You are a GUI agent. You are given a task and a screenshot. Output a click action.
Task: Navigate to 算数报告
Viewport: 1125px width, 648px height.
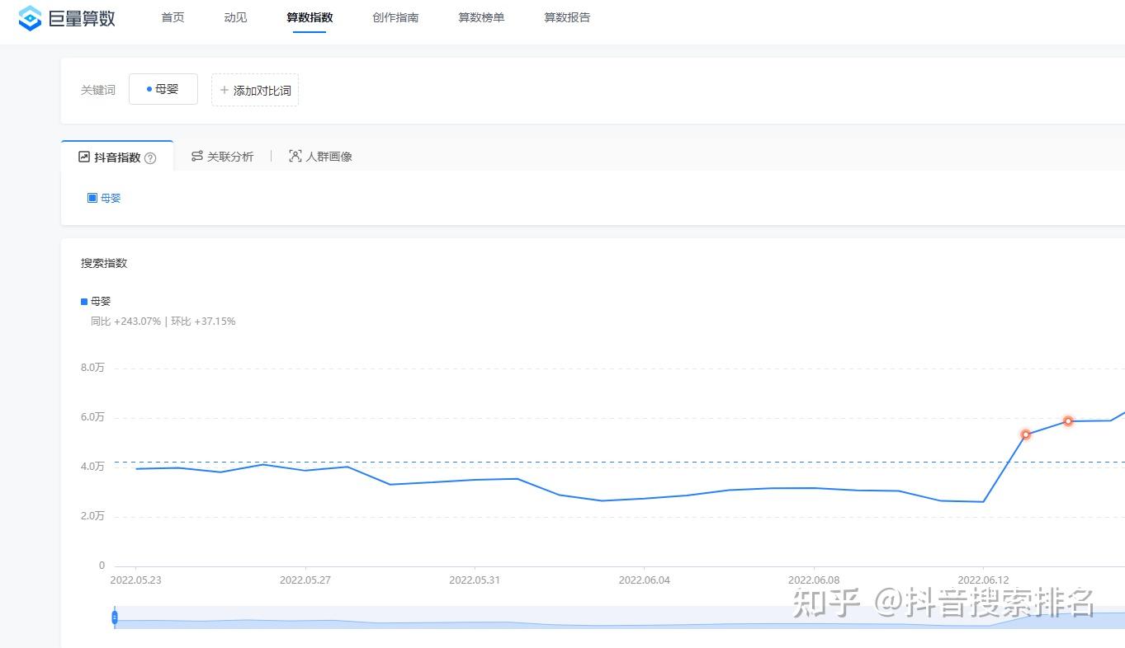click(x=567, y=17)
